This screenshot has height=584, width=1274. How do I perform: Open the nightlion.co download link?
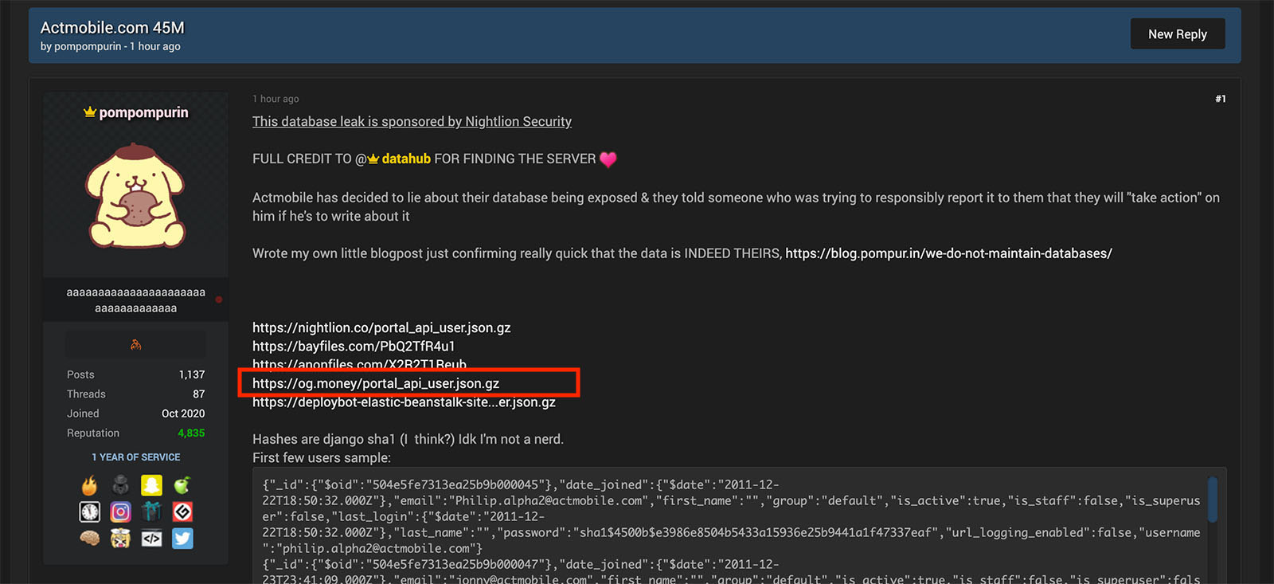[x=381, y=327]
